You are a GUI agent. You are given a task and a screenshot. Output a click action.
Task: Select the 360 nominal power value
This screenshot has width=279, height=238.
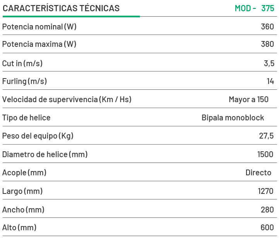(x=267, y=27)
